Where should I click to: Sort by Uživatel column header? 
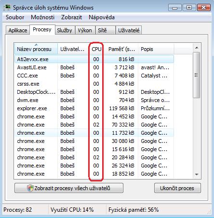pyautogui.click(x=73, y=49)
